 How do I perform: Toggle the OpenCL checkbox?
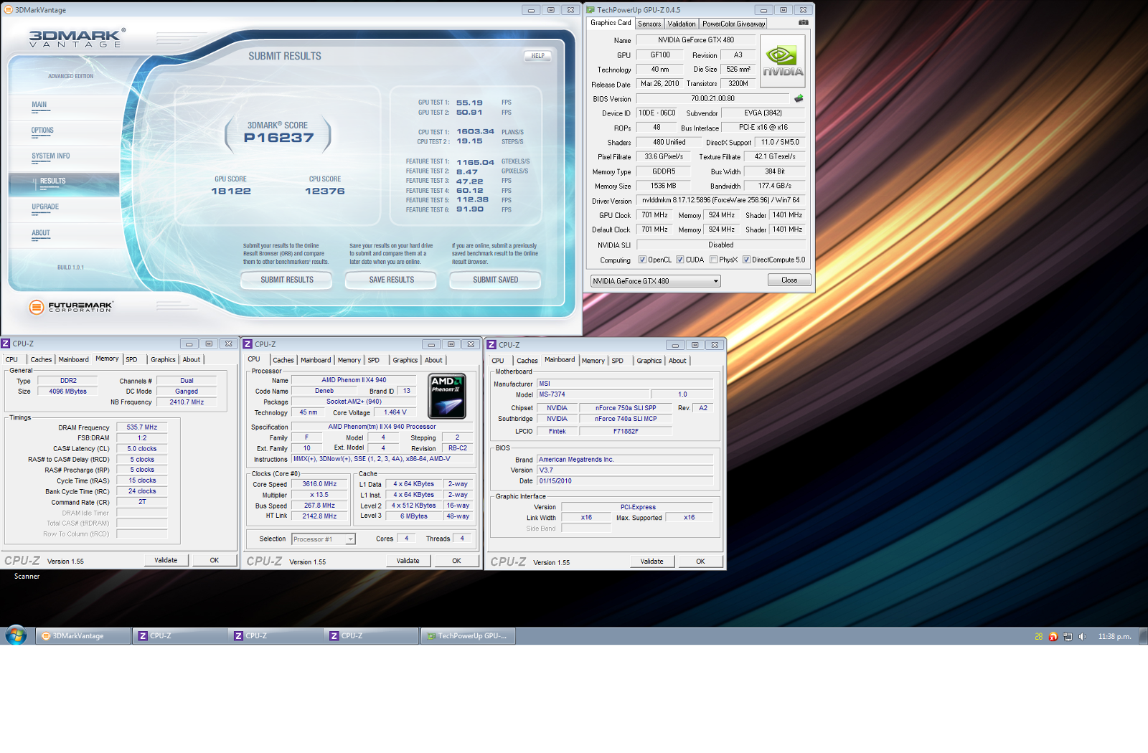click(x=642, y=260)
